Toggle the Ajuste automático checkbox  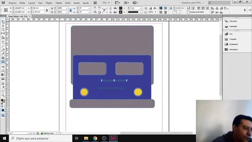(189, 12)
